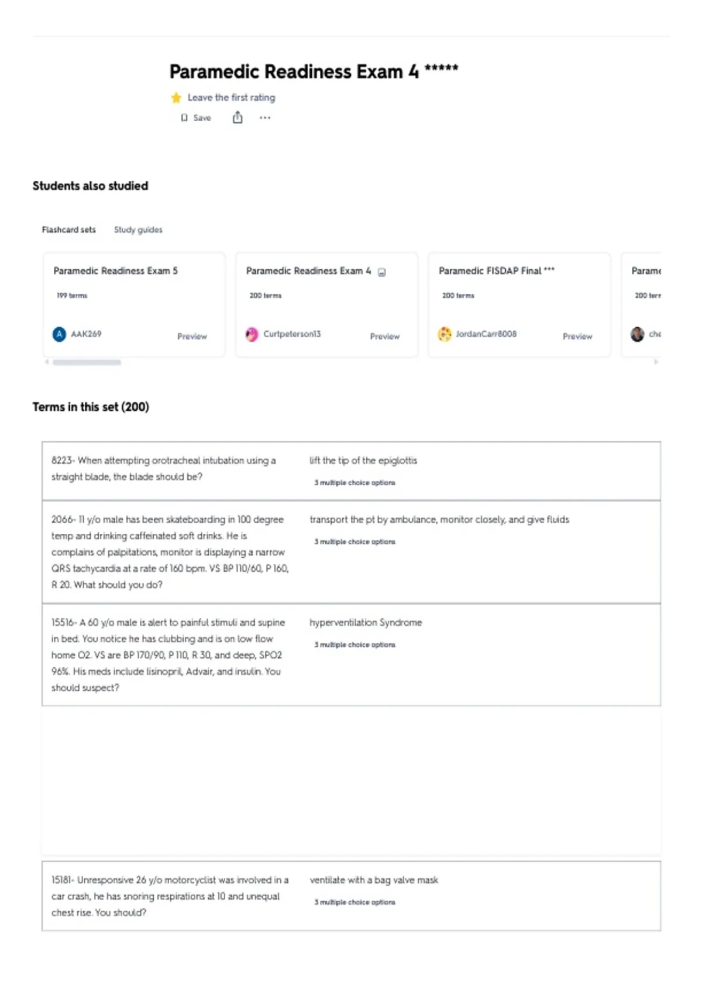Switch to the Study guides tab
Screen dimensions: 702x995
138,230
